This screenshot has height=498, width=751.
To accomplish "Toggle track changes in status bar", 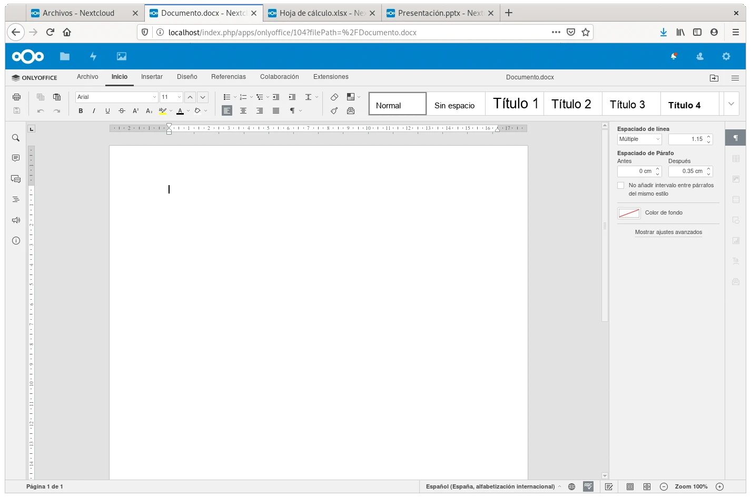I will point(609,486).
